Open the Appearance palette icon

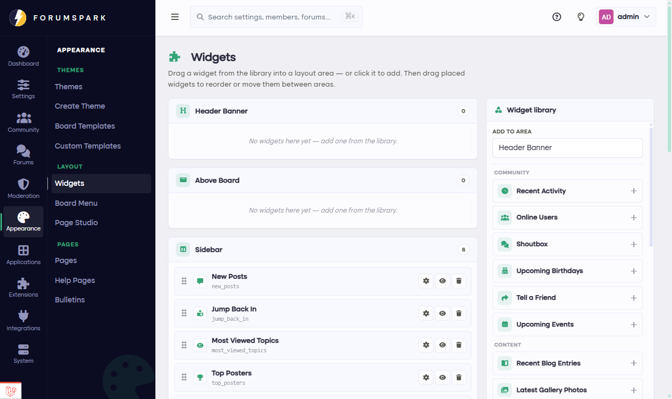(24, 217)
